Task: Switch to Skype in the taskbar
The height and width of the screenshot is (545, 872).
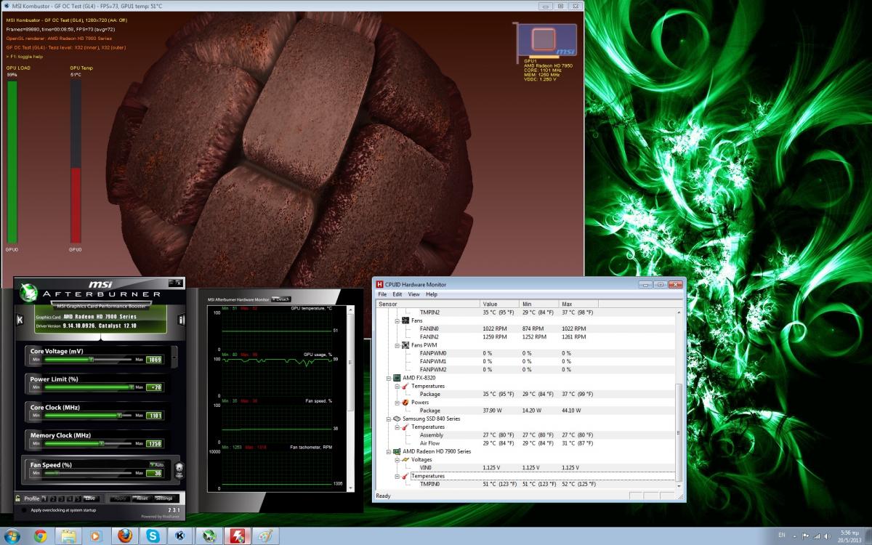Action: click(153, 536)
